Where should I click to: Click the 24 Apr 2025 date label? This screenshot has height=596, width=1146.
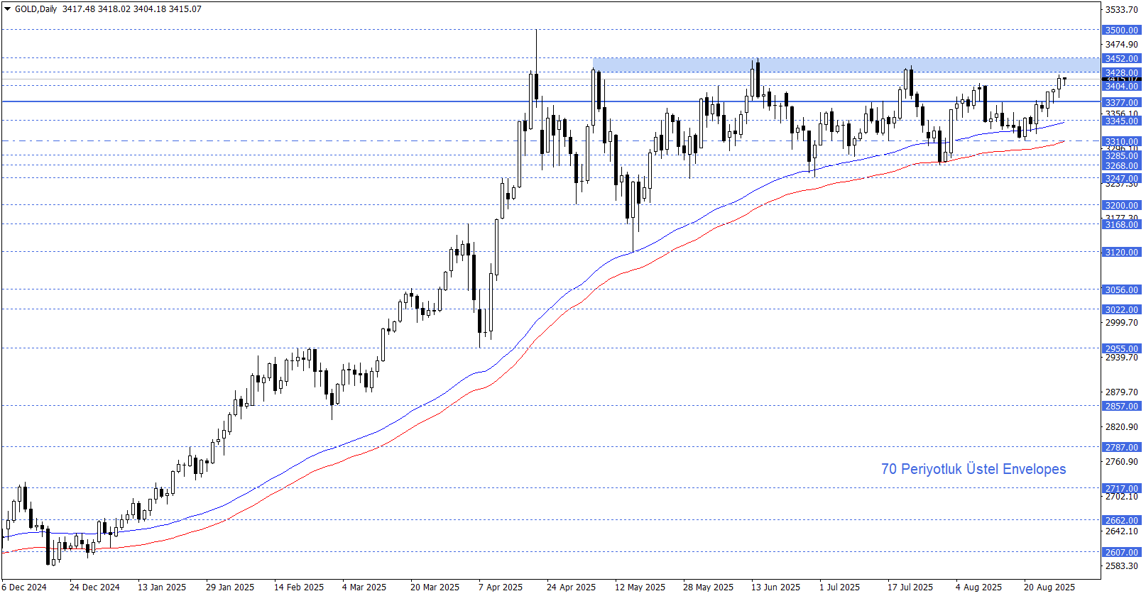pyautogui.click(x=572, y=587)
